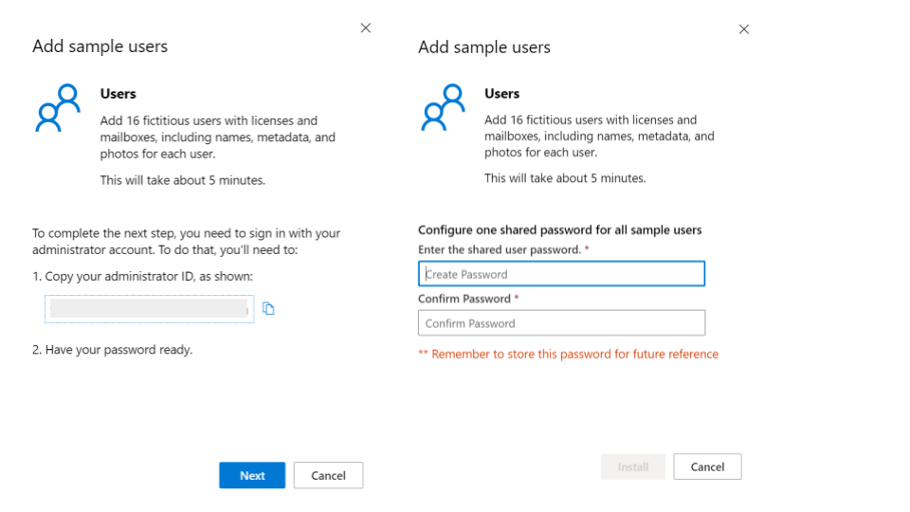This screenshot has height=512, width=910.
Task: Cancel the shared password dialog
Action: 707,466
